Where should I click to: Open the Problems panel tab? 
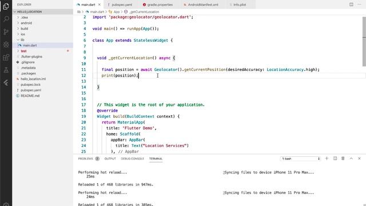click(85, 159)
